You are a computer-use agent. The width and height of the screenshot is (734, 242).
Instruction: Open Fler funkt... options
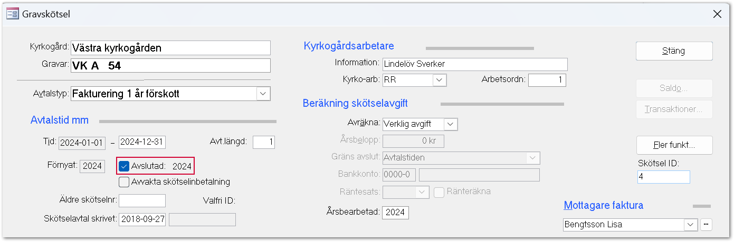click(x=674, y=145)
